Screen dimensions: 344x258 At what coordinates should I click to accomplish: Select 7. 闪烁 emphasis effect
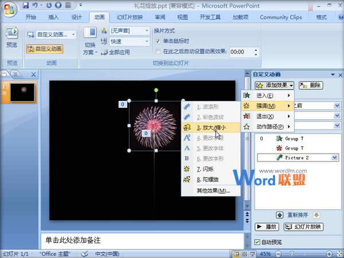(211, 169)
